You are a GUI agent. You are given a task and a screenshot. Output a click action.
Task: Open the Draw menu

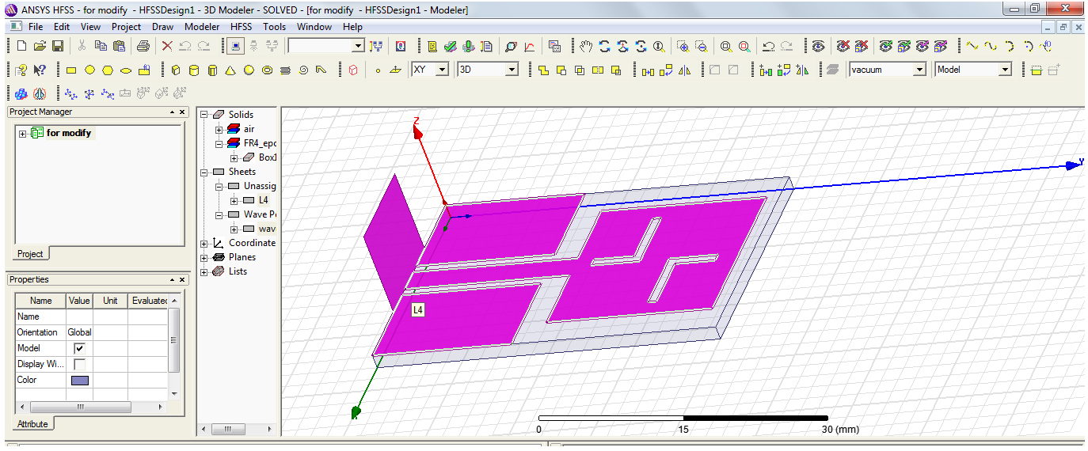point(162,26)
